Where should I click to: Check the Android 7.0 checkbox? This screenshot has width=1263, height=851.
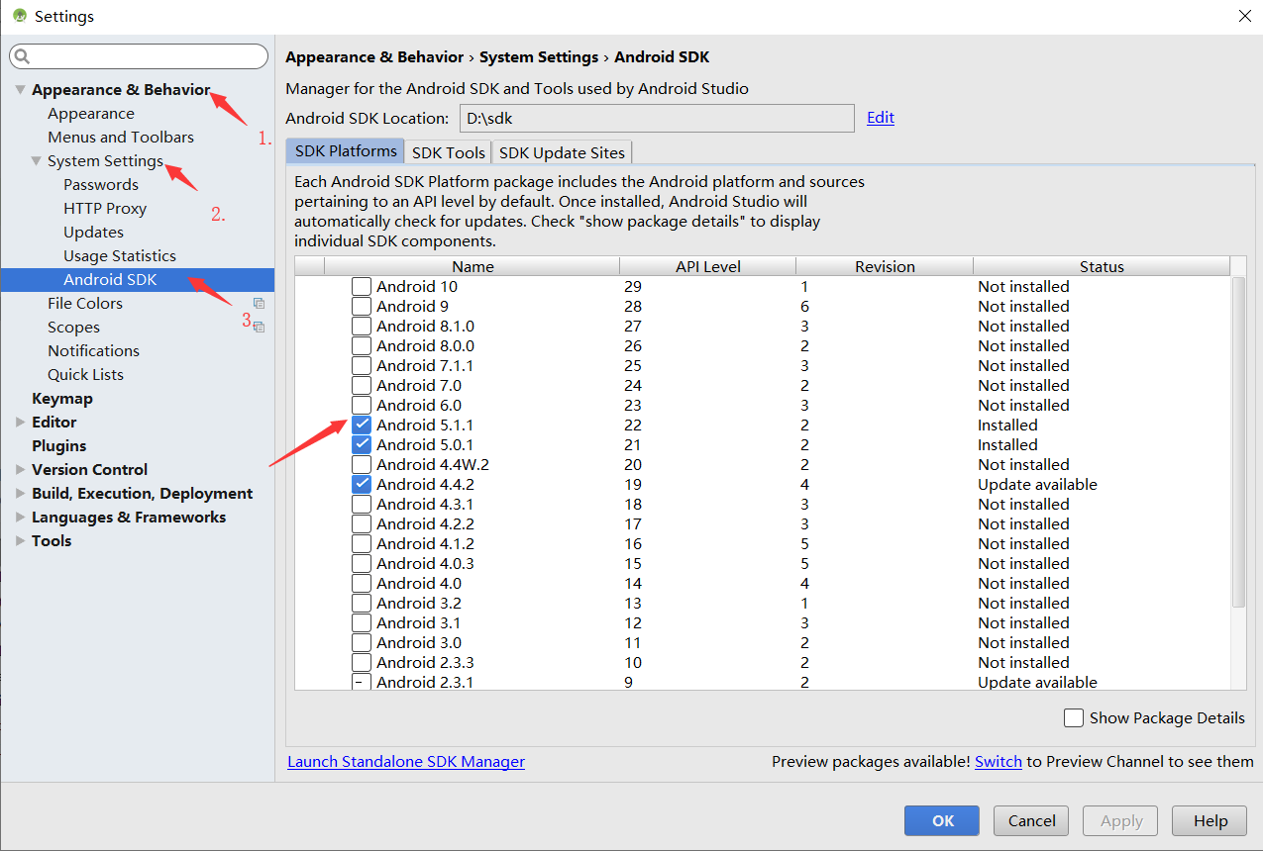click(362, 386)
